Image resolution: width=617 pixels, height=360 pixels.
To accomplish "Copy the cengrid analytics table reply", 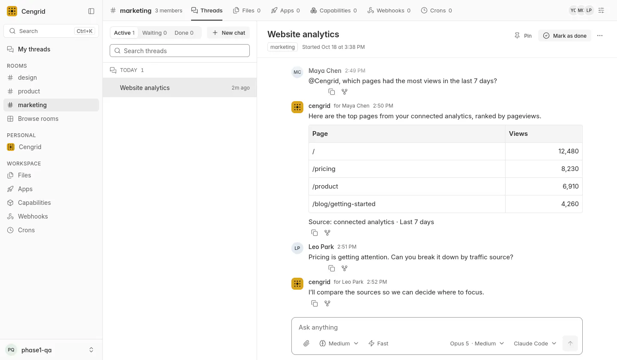I will [314, 233].
